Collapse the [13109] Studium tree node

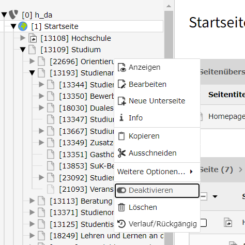pyautogui.click(x=23, y=50)
